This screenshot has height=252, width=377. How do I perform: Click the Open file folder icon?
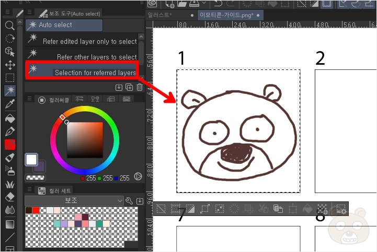pos(182,4)
